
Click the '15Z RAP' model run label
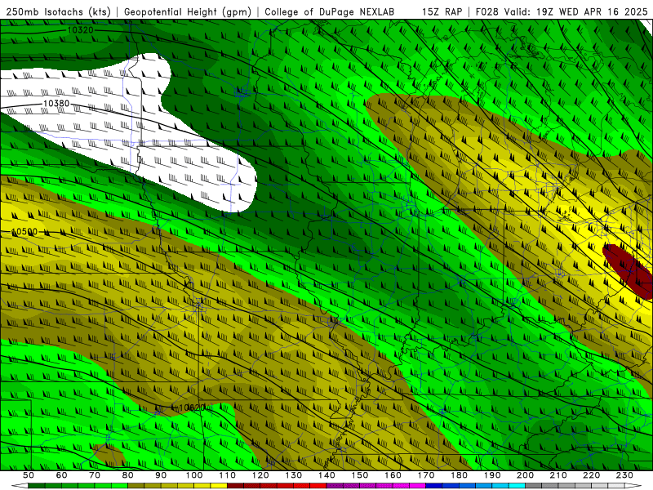point(442,12)
